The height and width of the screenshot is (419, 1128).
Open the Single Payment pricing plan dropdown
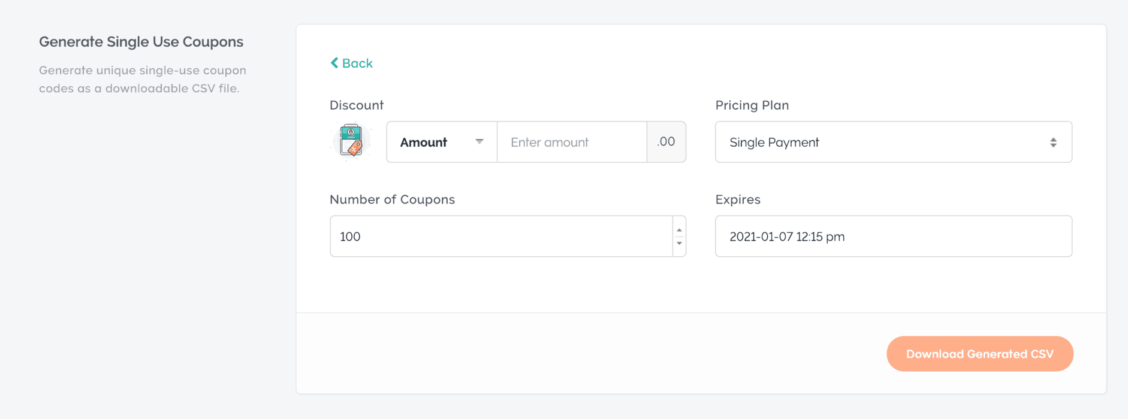[894, 142]
